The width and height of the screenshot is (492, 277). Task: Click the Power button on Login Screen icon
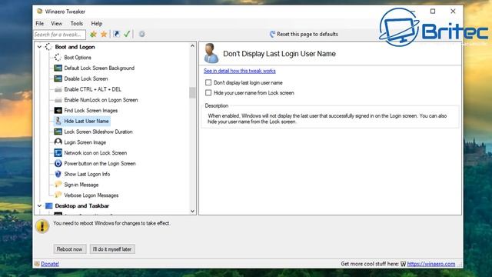58,163
